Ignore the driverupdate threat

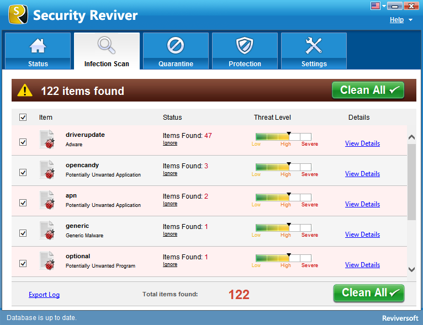click(x=170, y=143)
